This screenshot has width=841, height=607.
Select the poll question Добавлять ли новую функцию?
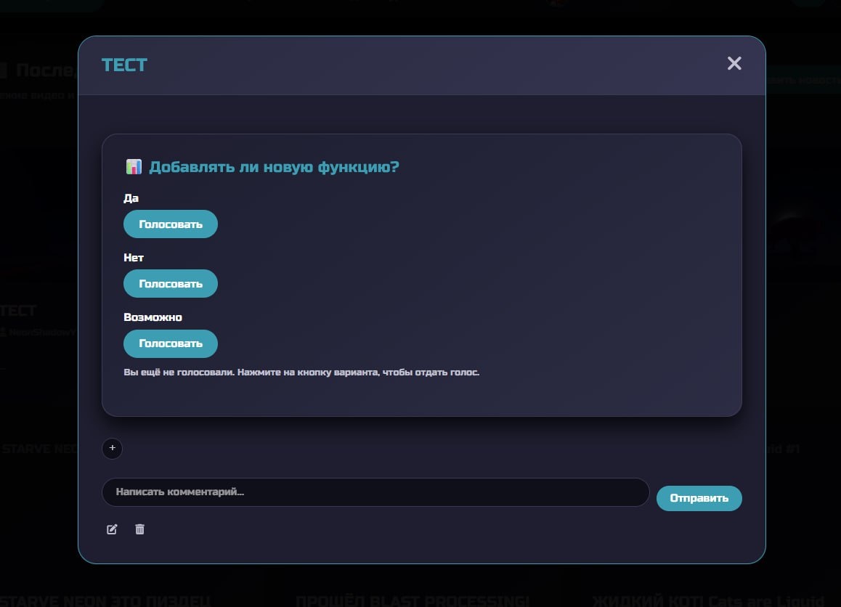pyautogui.click(x=274, y=167)
